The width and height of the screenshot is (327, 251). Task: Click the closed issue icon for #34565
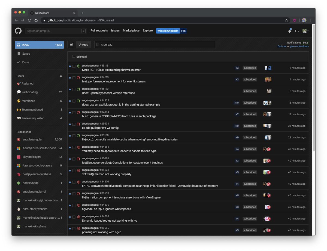[x=78, y=147]
